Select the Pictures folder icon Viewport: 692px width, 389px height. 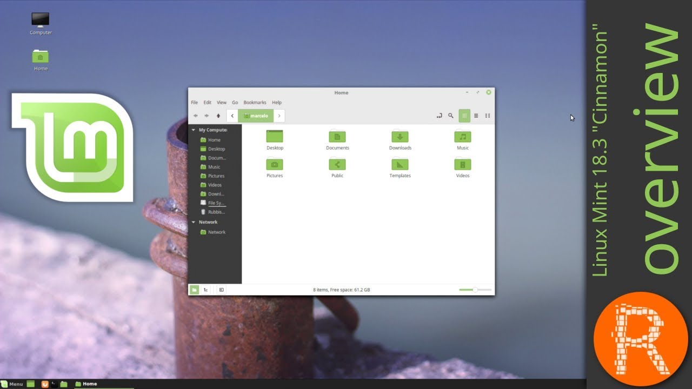[275, 164]
